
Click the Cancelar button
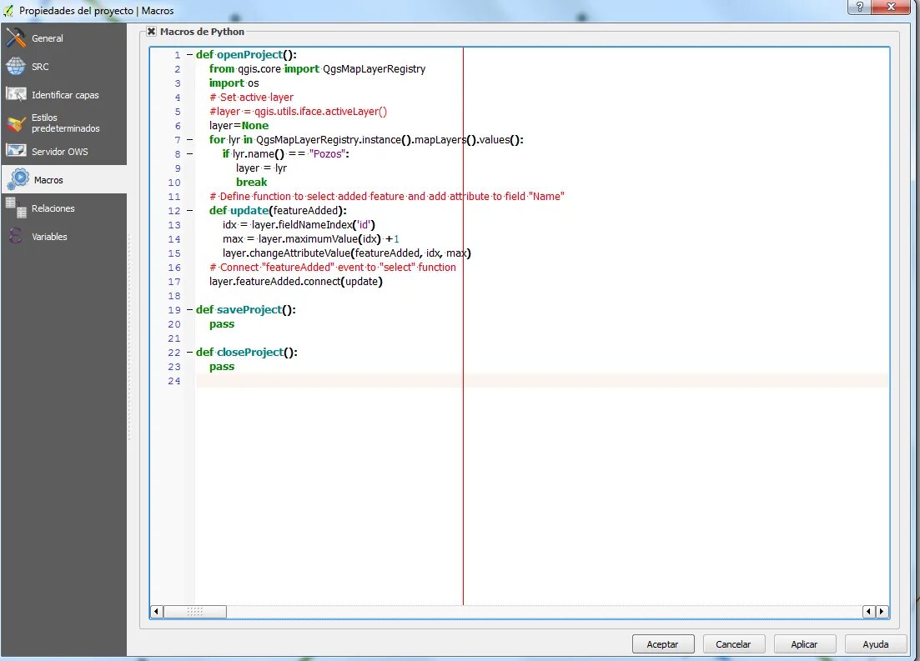click(x=733, y=644)
